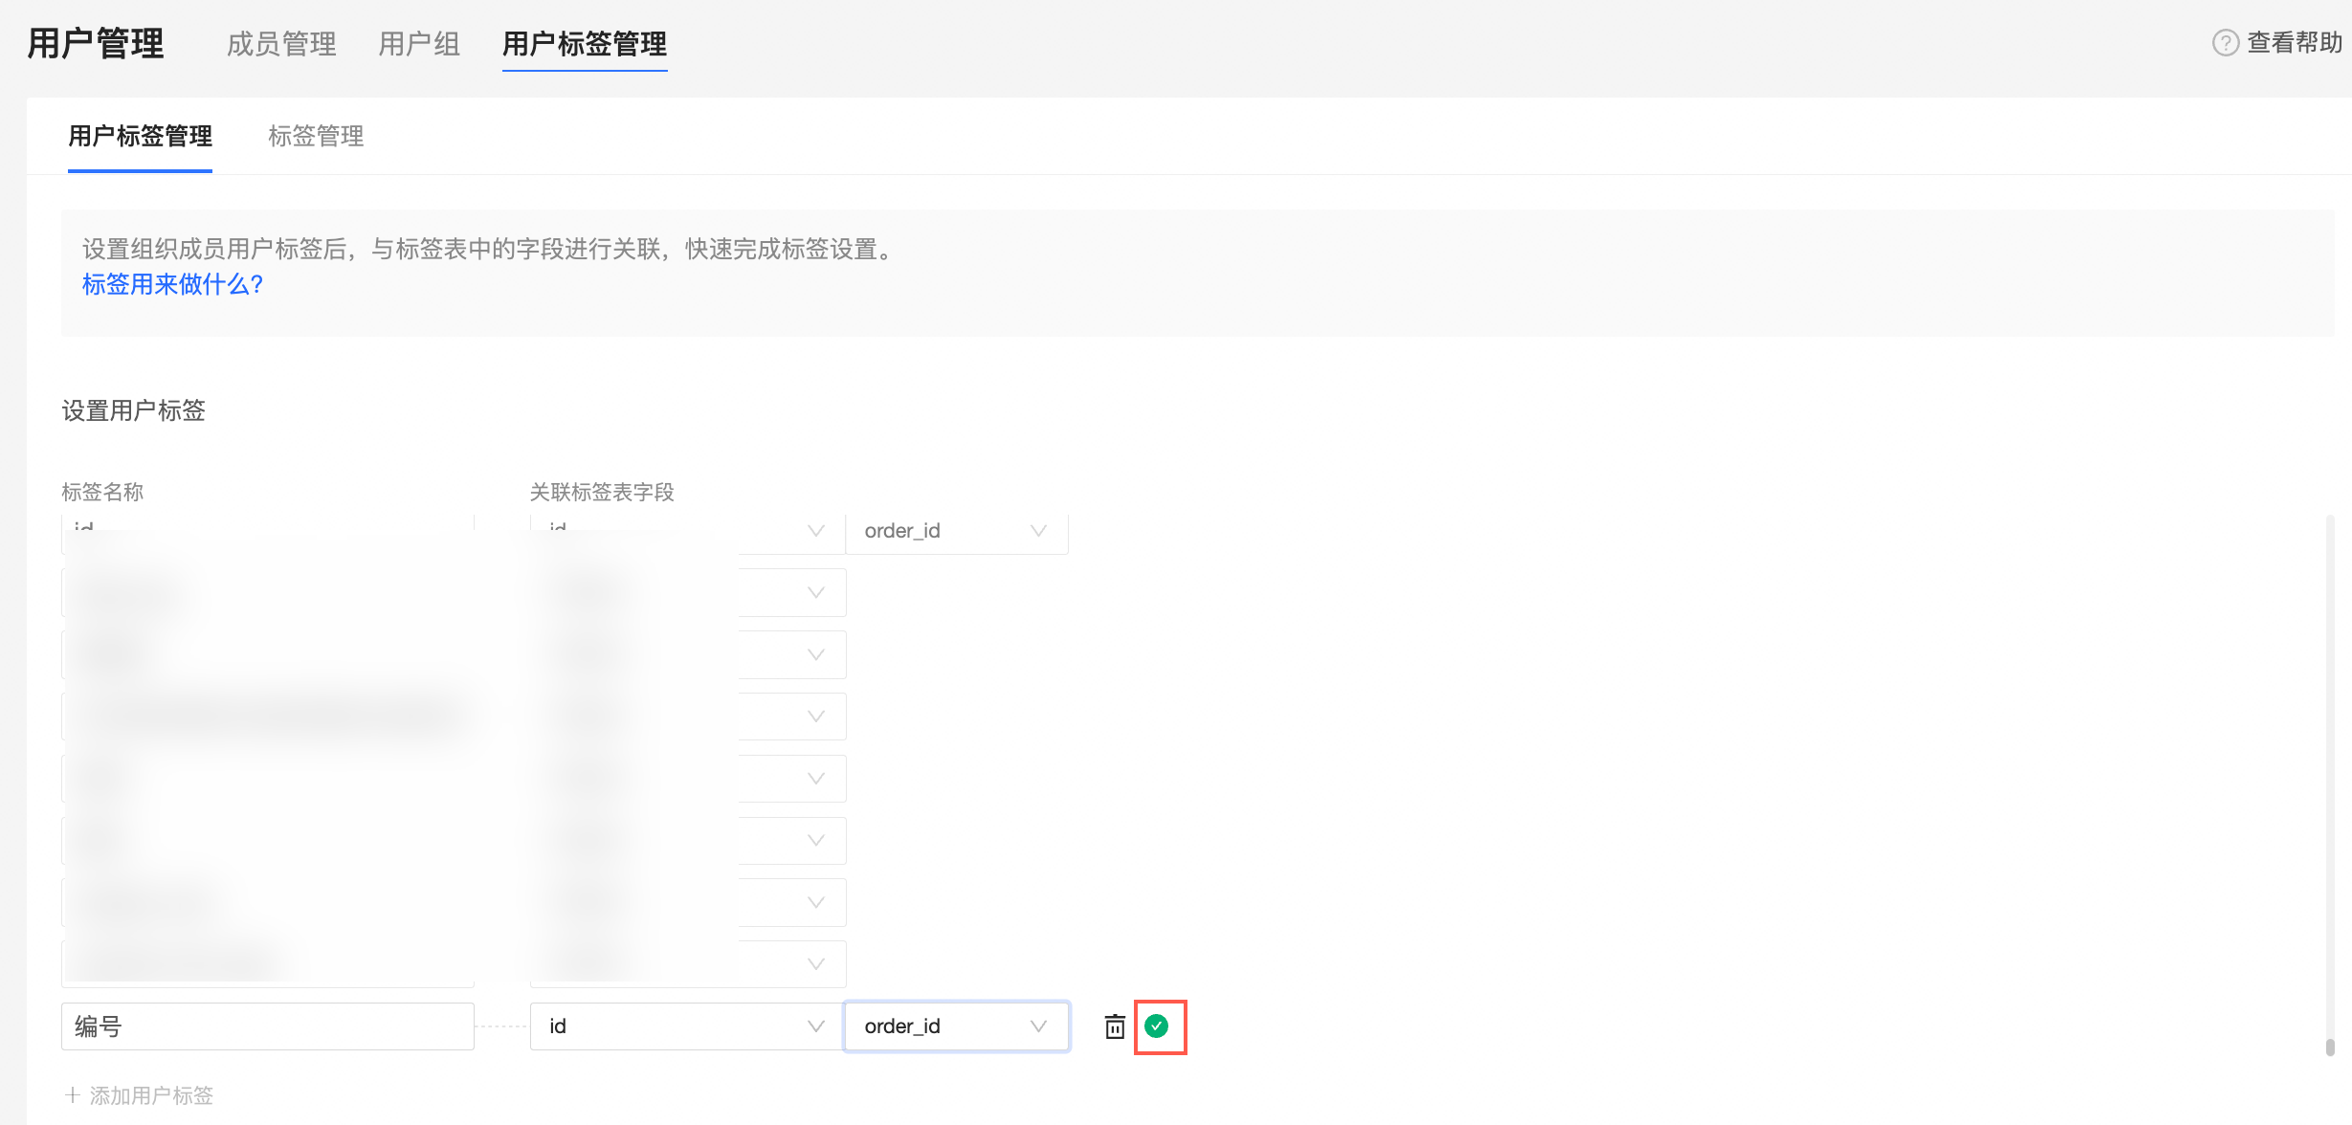Open the fifth row field dropdown chevron

815,779
